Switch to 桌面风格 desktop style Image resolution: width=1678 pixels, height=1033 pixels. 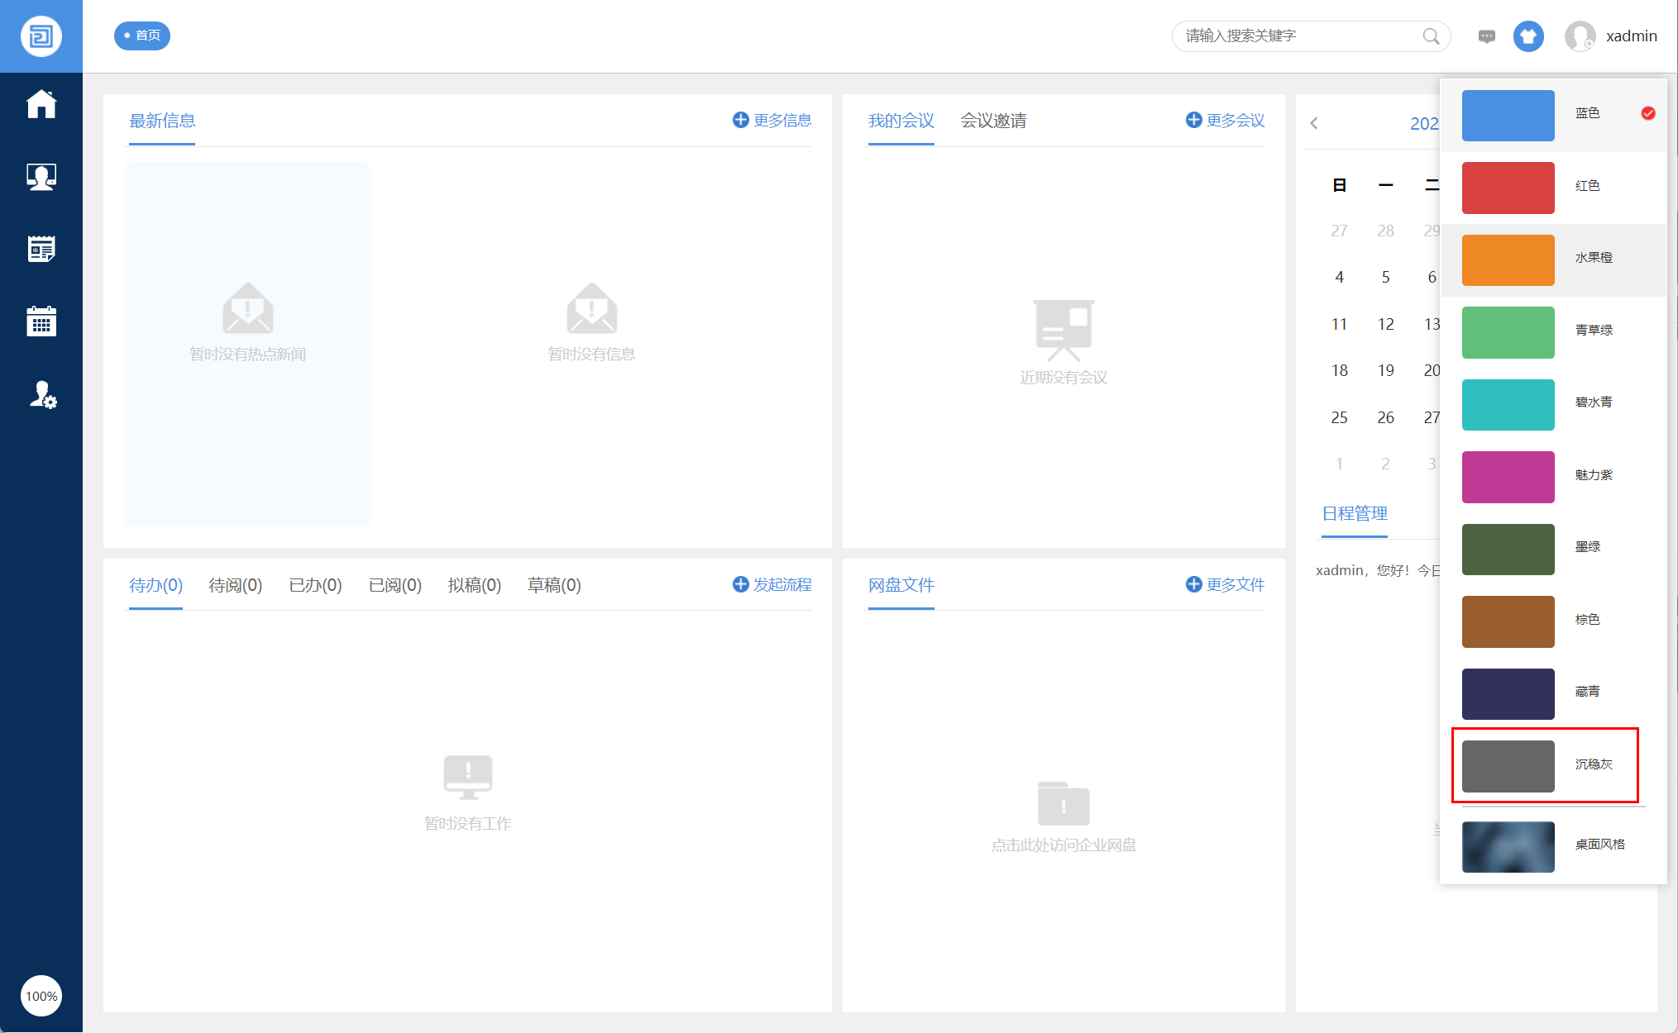click(x=1553, y=845)
